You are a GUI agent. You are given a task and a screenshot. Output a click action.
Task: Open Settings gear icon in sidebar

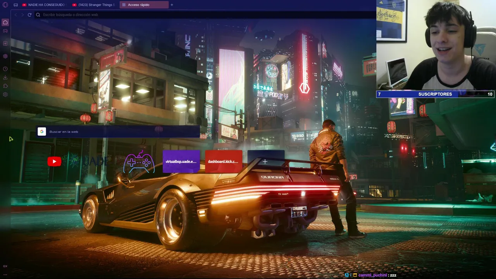(x=5, y=95)
